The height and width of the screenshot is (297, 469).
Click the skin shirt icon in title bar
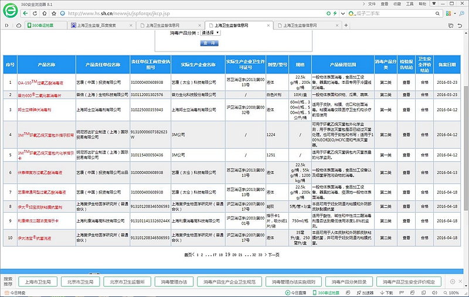coord(433,4)
